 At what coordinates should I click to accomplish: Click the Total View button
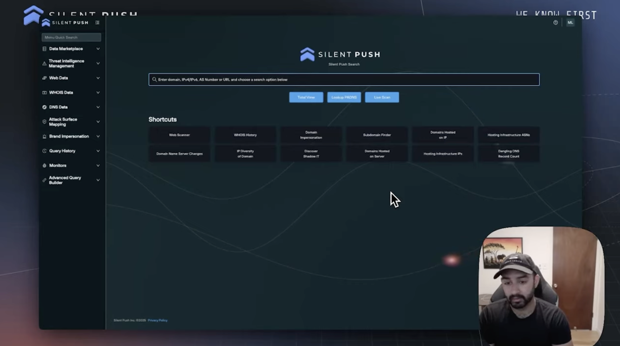306,97
